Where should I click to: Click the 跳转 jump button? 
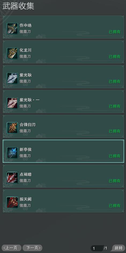pyautogui.click(x=119, y=248)
